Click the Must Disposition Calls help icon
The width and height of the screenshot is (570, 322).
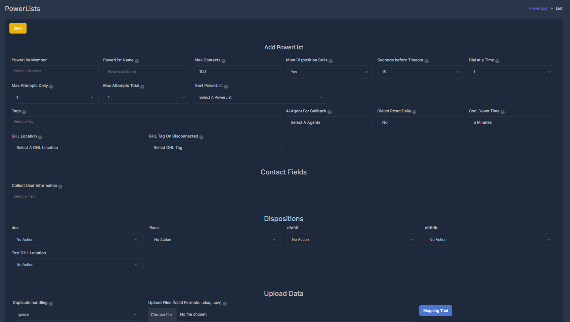coord(331,60)
